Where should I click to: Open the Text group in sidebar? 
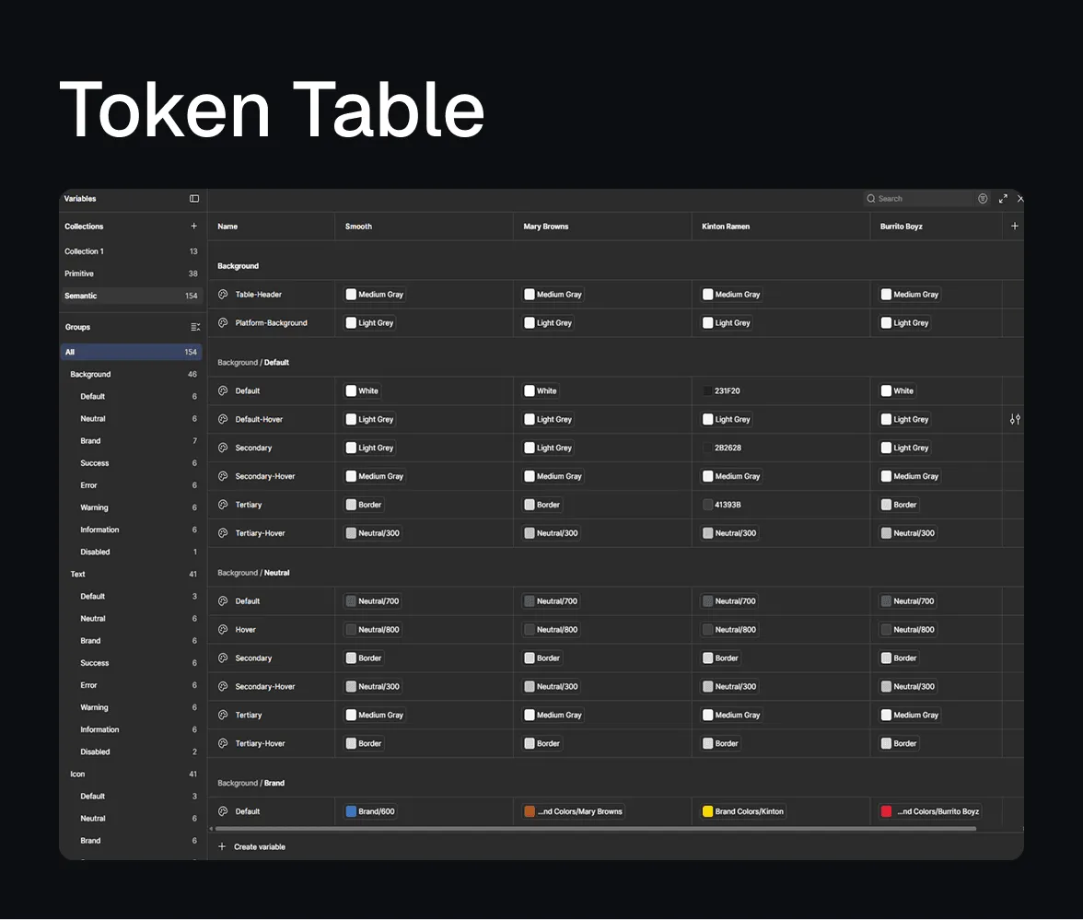pos(131,574)
